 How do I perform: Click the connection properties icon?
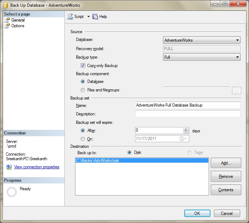coord(9,167)
